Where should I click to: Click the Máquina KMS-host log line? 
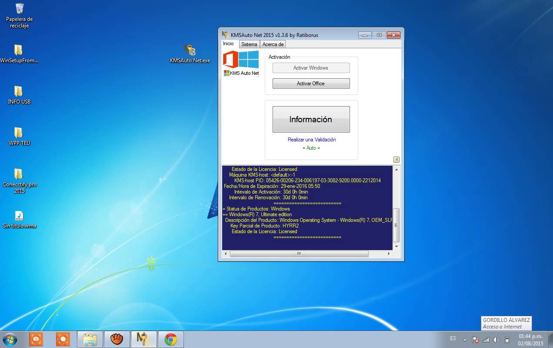coord(262,175)
